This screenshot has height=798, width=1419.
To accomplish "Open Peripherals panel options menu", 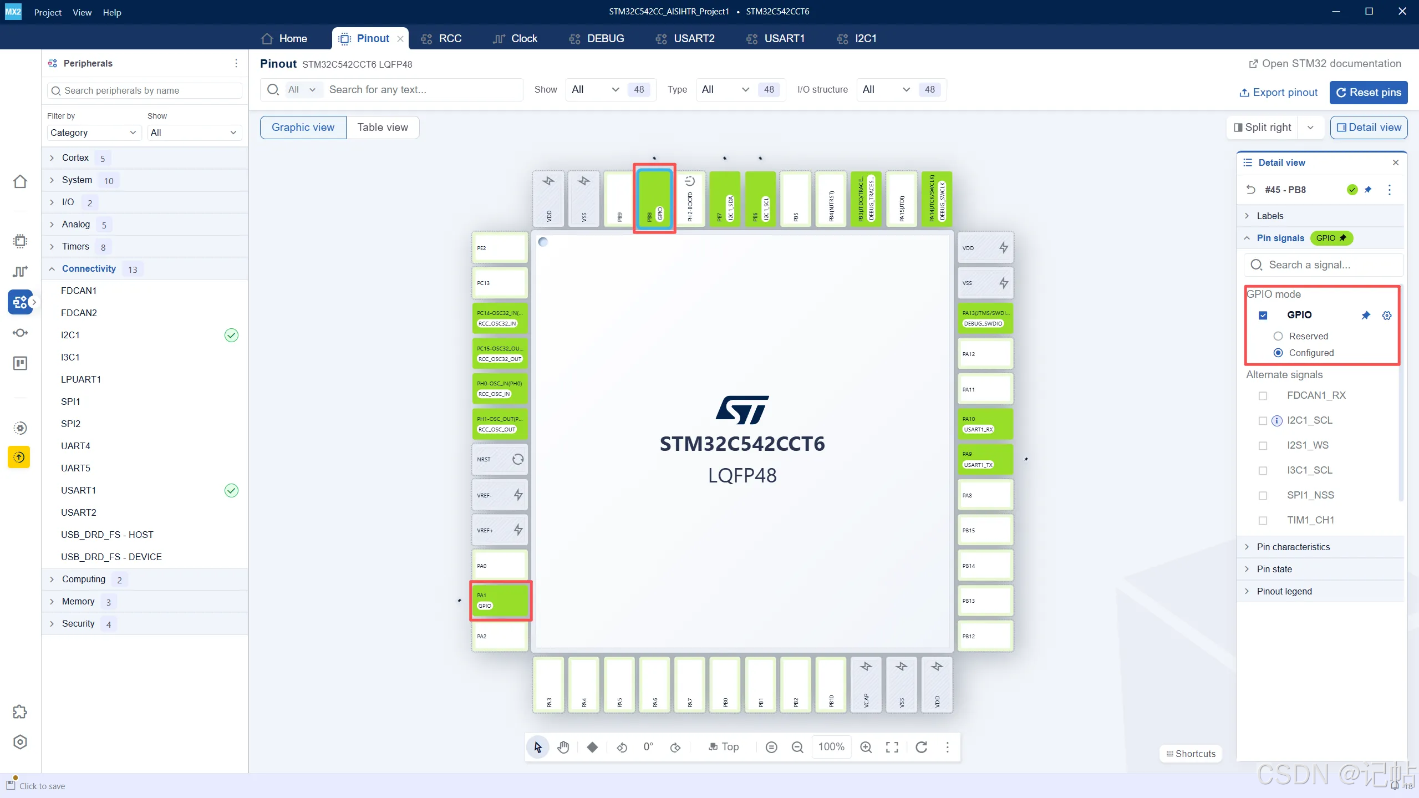I will [x=236, y=63].
